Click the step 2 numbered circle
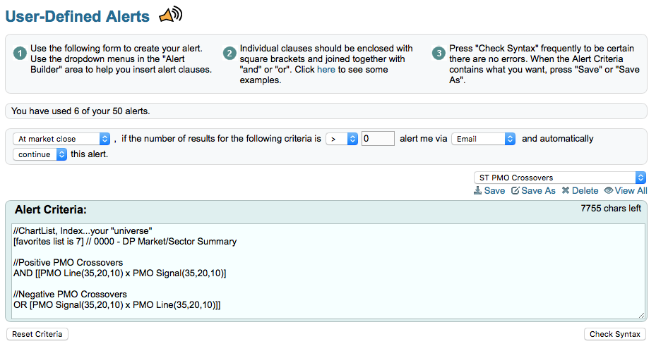Viewport: 656px width, 346px height. (229, 54)
